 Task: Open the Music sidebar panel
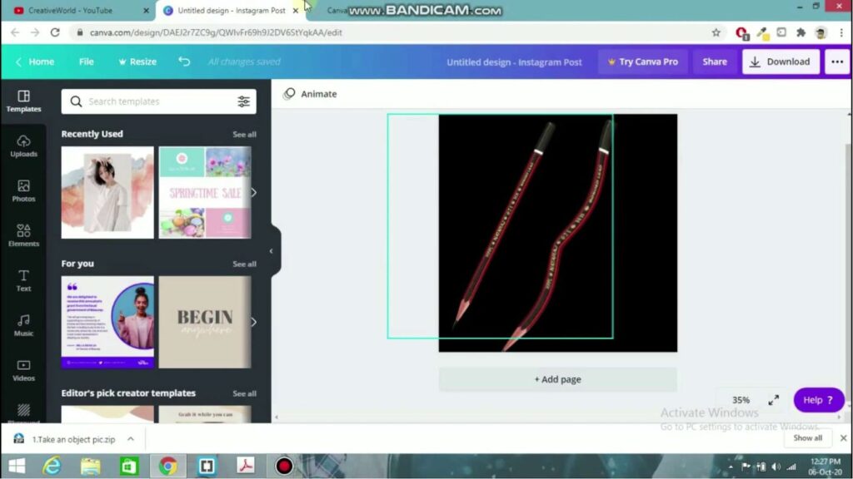(x=23, y=325)
